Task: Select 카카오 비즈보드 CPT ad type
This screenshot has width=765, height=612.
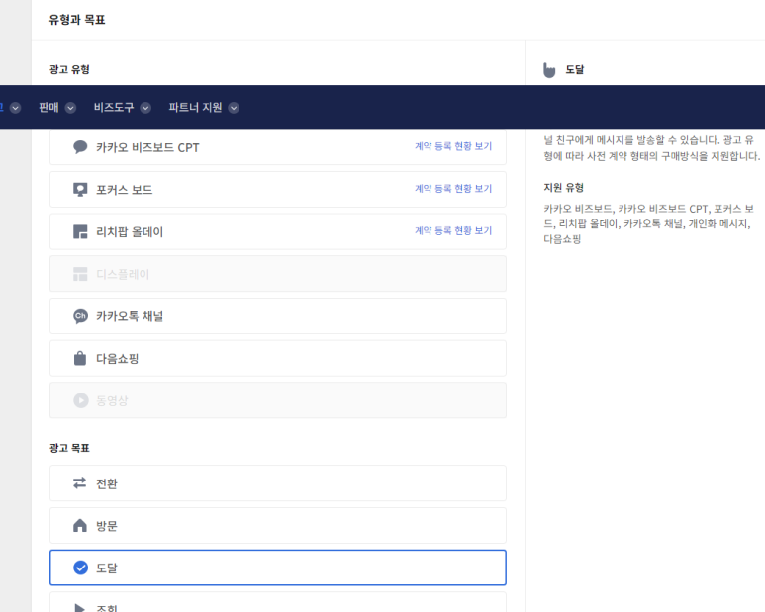Action: (x=278, y=147)
